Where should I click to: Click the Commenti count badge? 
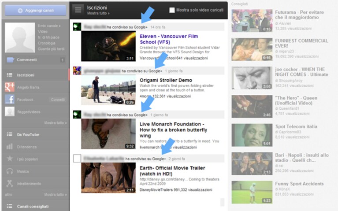tap(62, 60)
